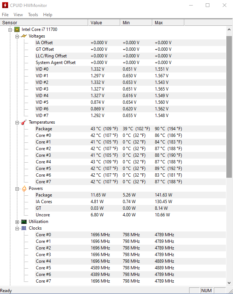Click the Clocks waveform icon
The image size is (233, 294).
coord(24,228)
